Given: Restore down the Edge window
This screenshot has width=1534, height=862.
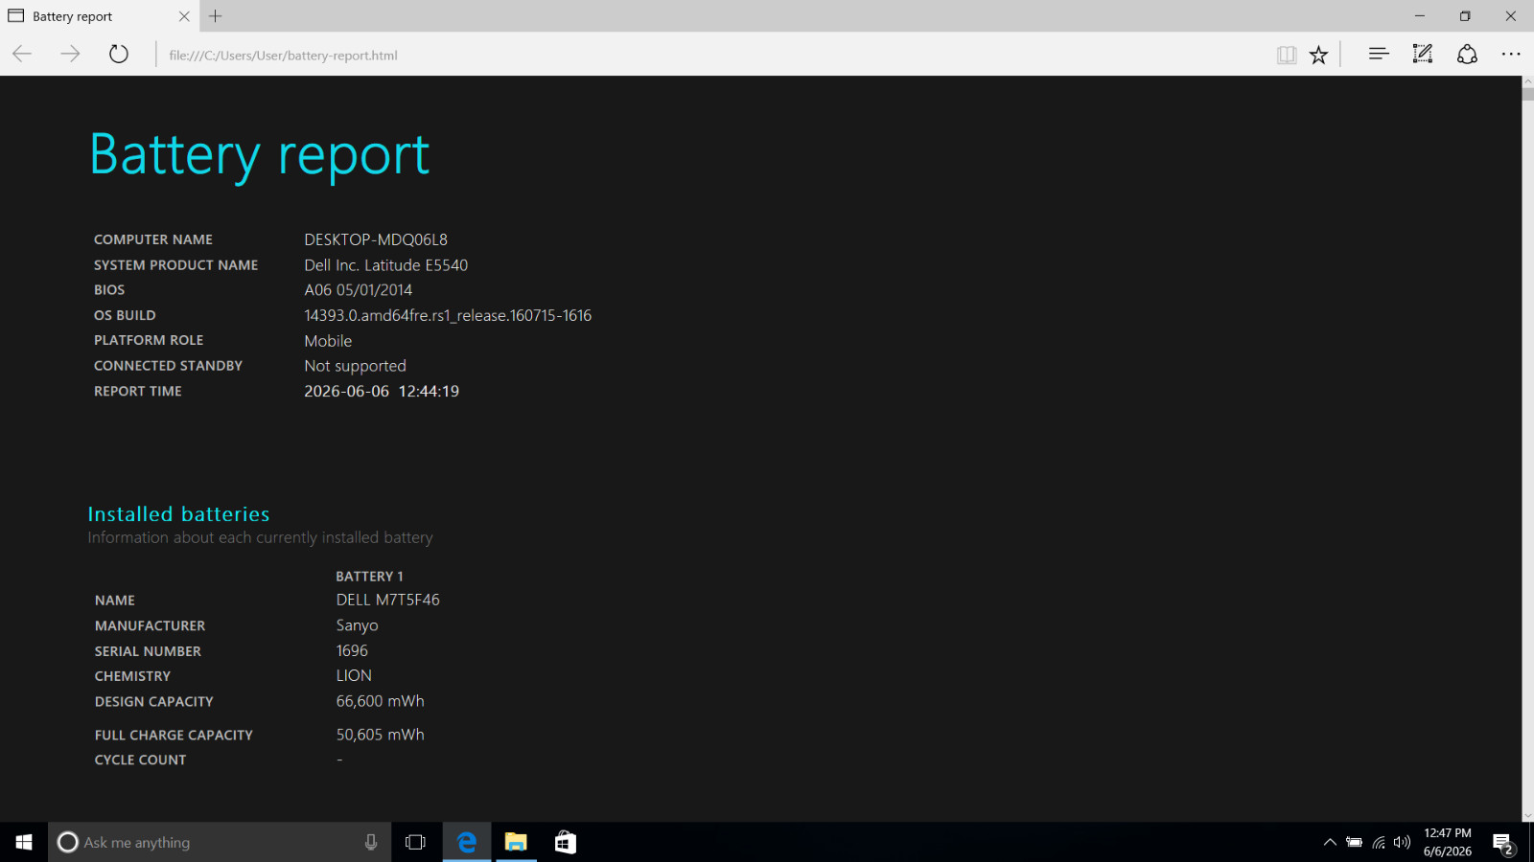Looking at the screenshot, I should click(1465, 16).
